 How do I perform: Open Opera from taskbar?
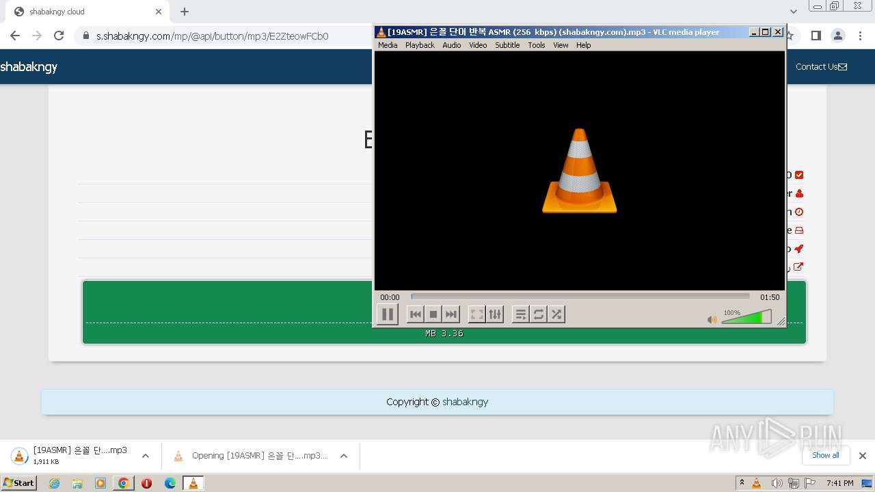pos(146,483)
